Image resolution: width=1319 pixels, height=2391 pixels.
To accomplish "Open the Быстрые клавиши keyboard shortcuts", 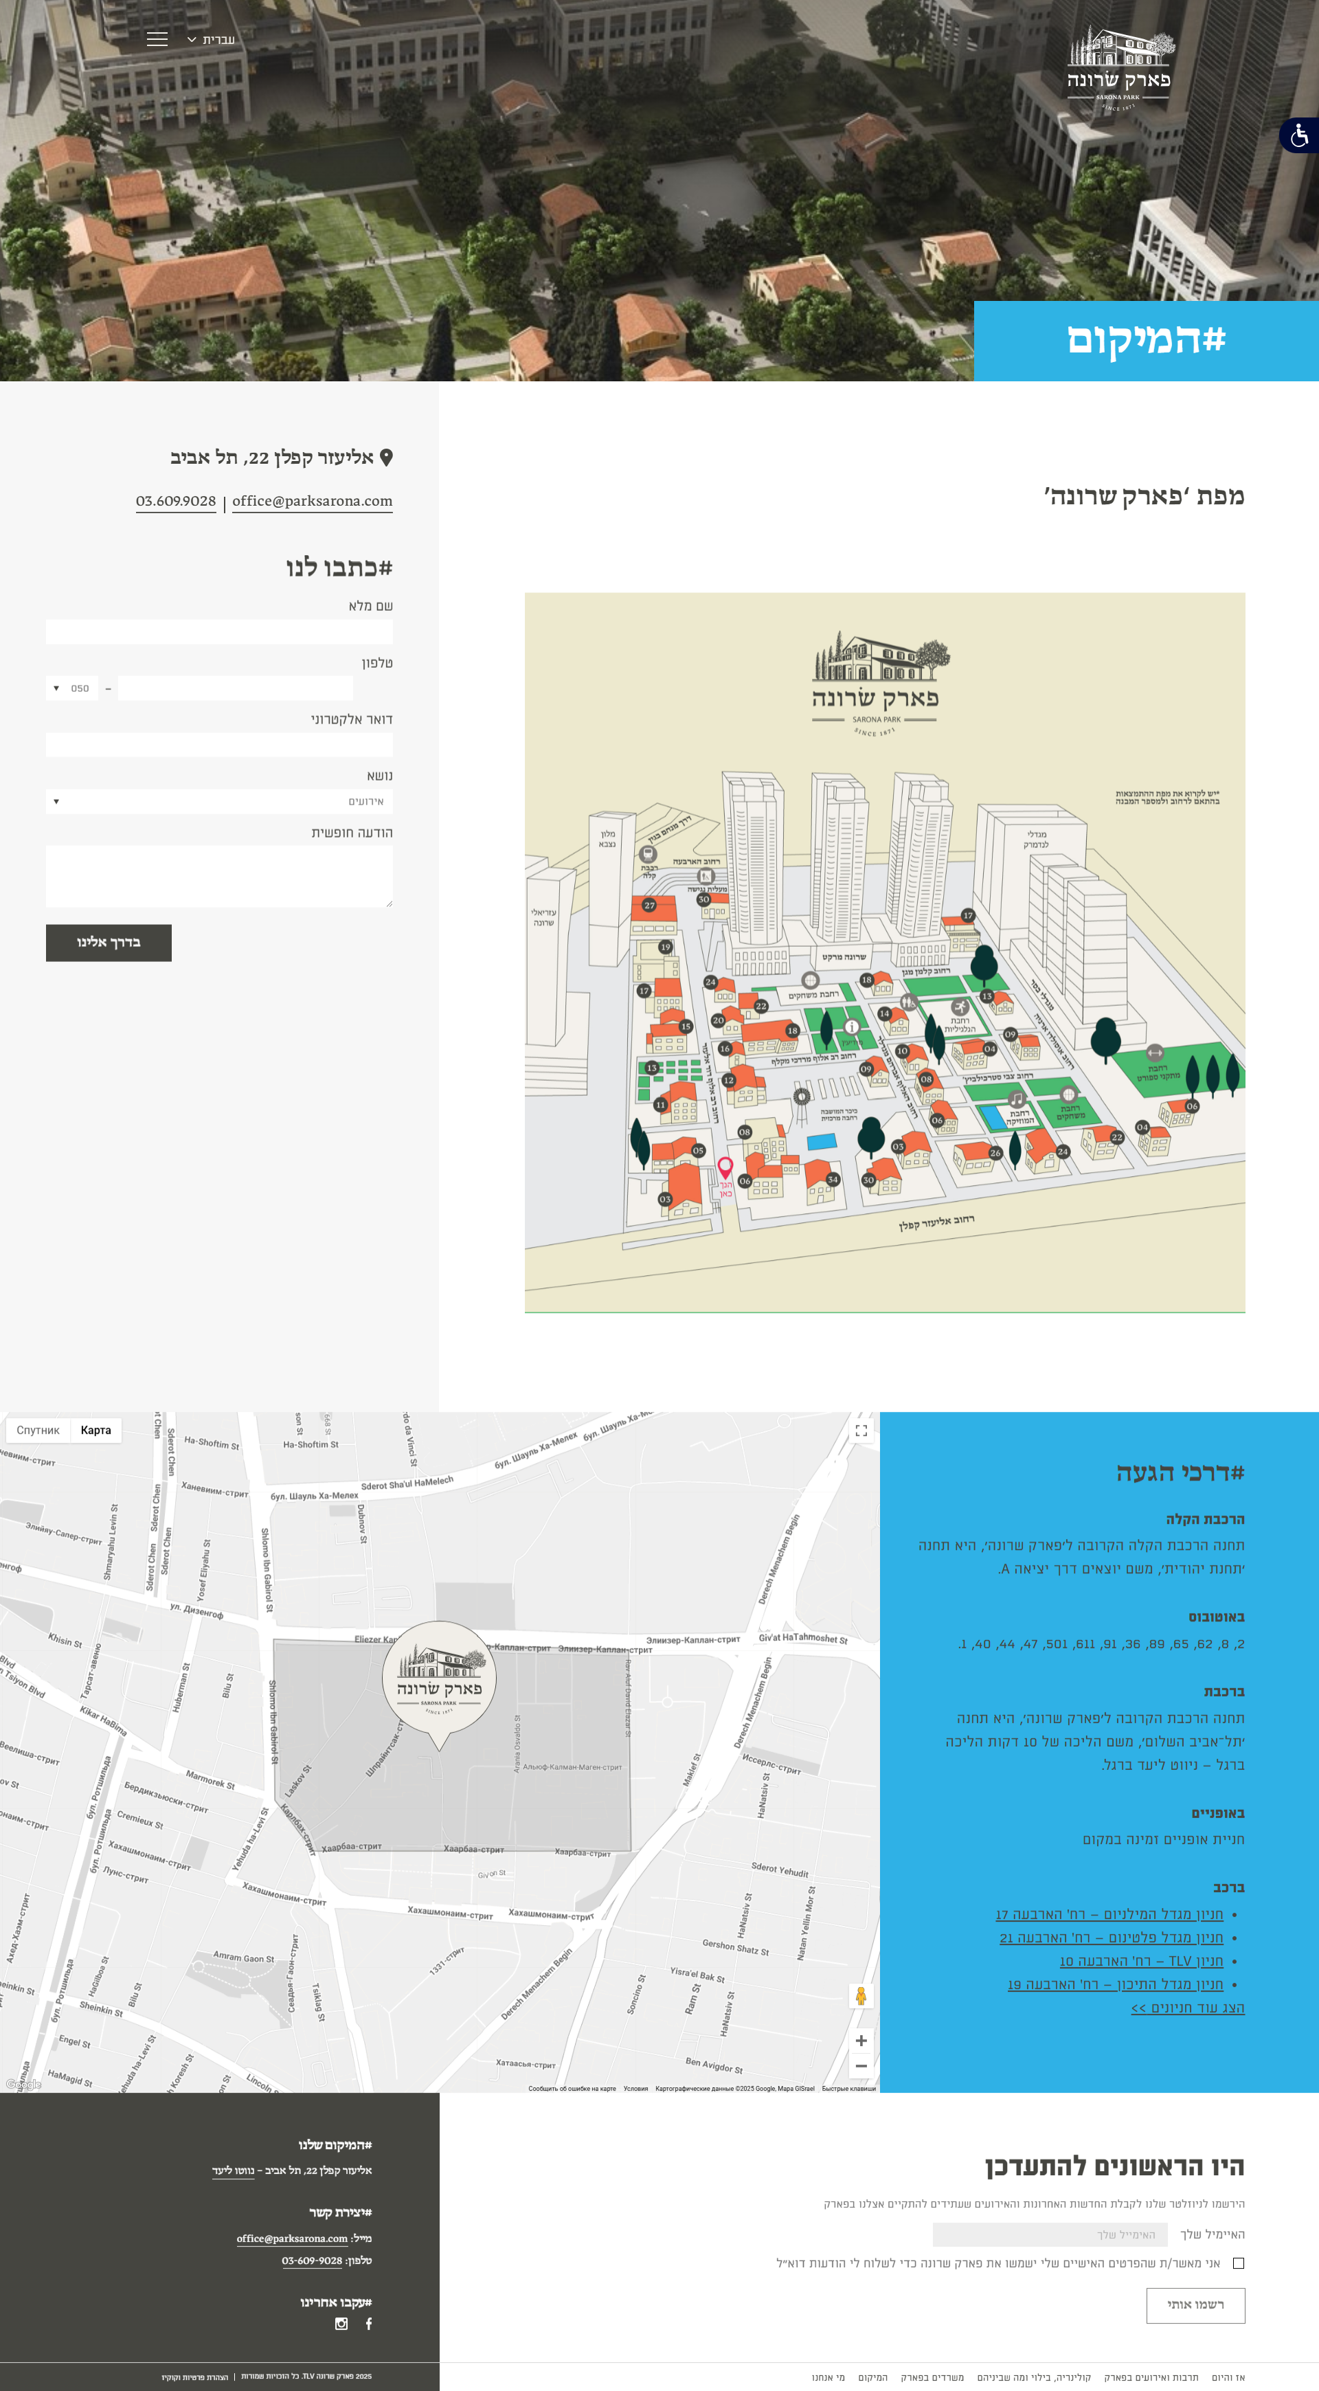I will [x=848, y=2089].
